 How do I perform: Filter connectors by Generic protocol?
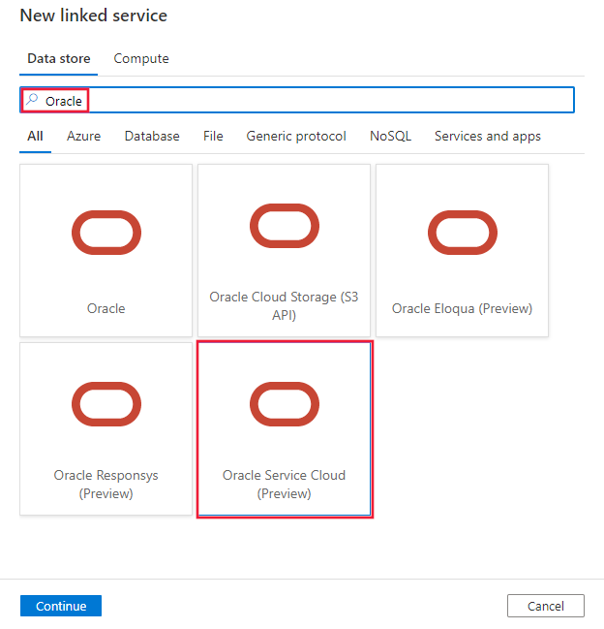[x=296, y=136]
